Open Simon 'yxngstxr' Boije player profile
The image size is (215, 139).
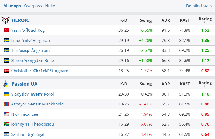point(32,61)
